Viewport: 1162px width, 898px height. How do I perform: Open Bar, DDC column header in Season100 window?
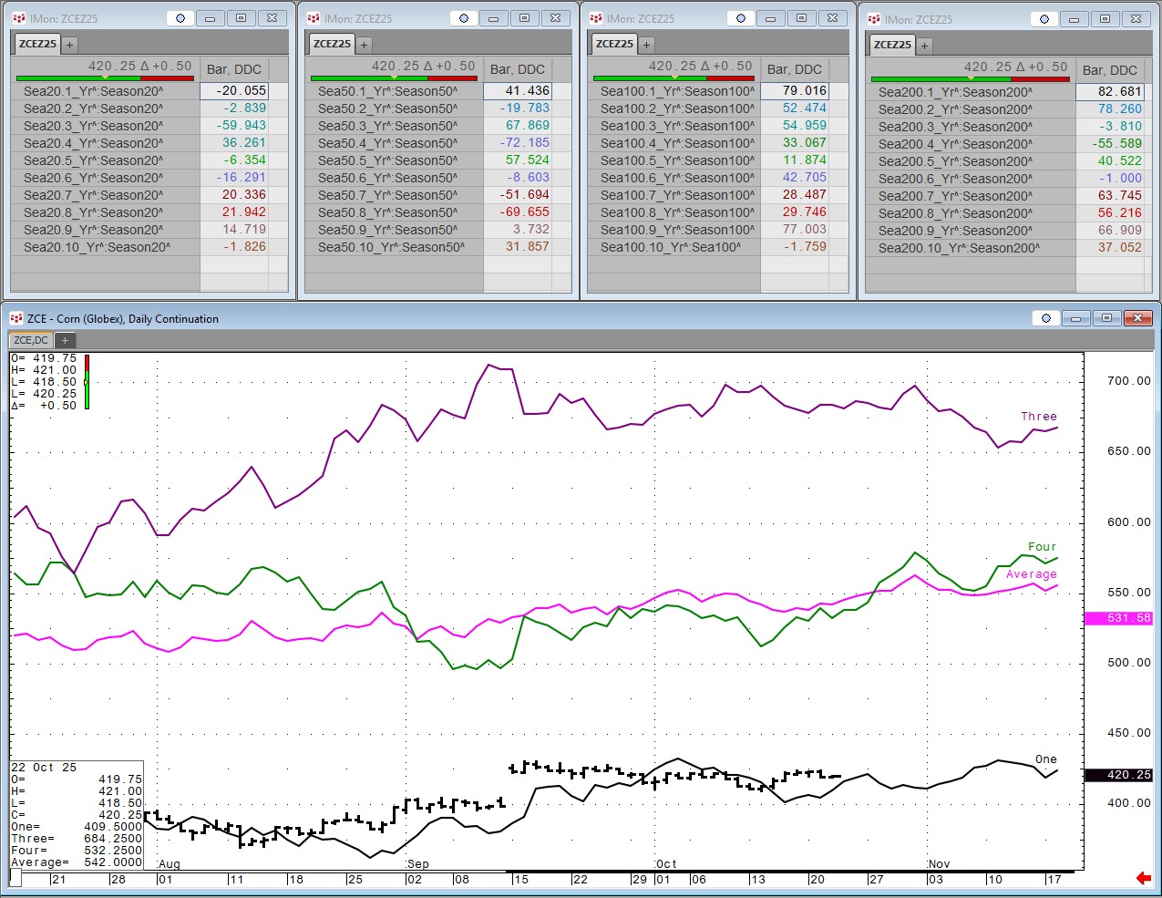click(x=794, y=69)
